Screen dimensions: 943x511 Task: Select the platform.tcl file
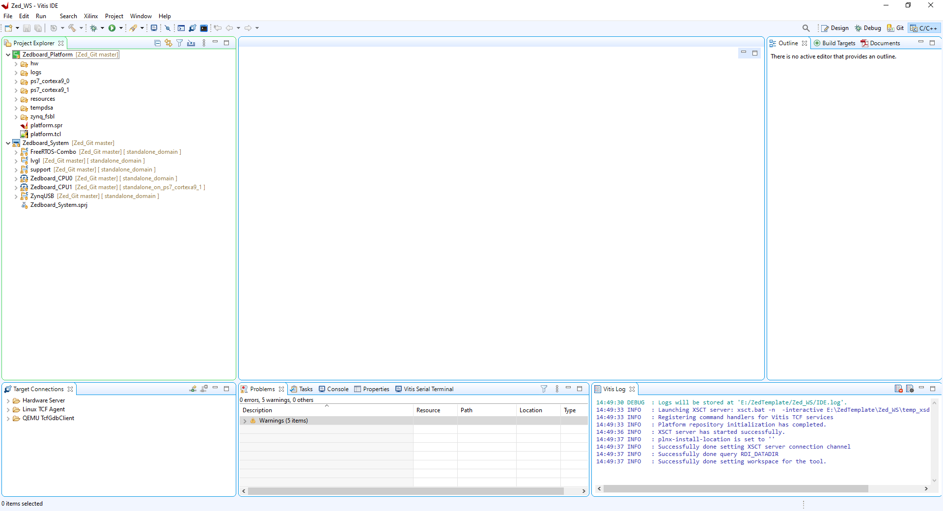[45, 134]
